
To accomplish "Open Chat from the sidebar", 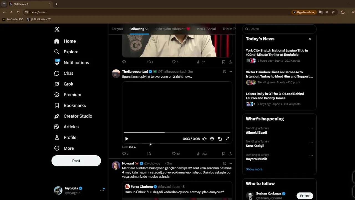I will point(64,73).
